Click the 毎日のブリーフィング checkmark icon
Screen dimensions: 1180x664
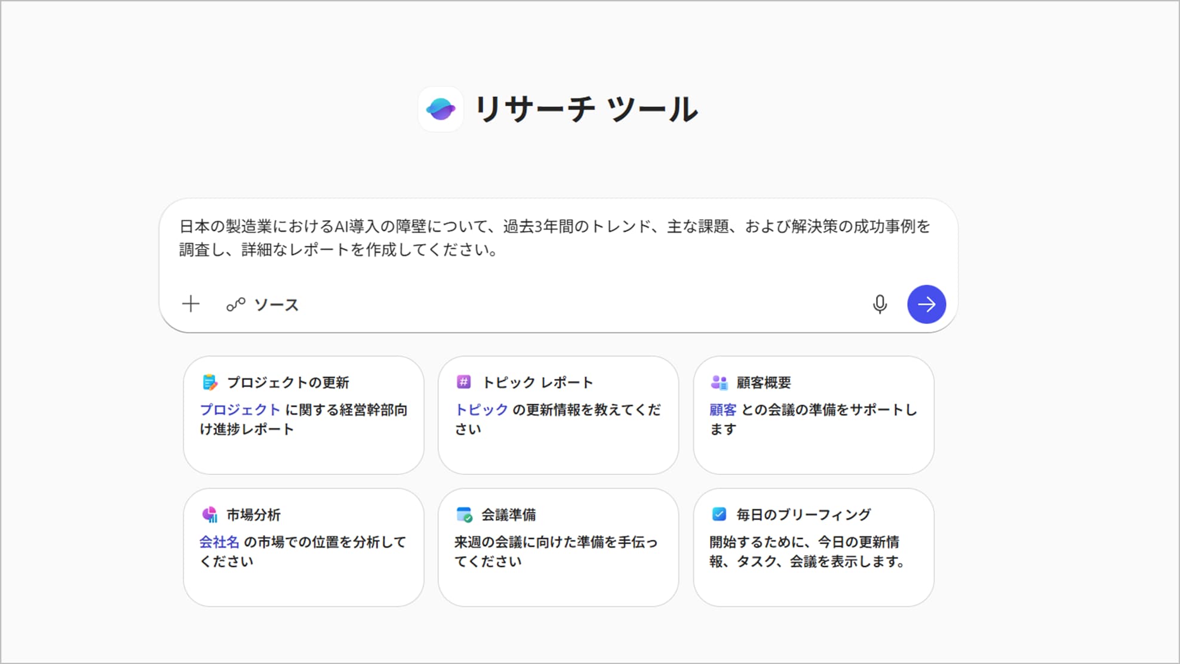pyautogui.click(x=719, y=514)
